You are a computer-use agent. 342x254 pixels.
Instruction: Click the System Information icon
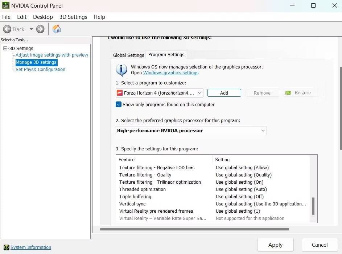click(6, 247)
